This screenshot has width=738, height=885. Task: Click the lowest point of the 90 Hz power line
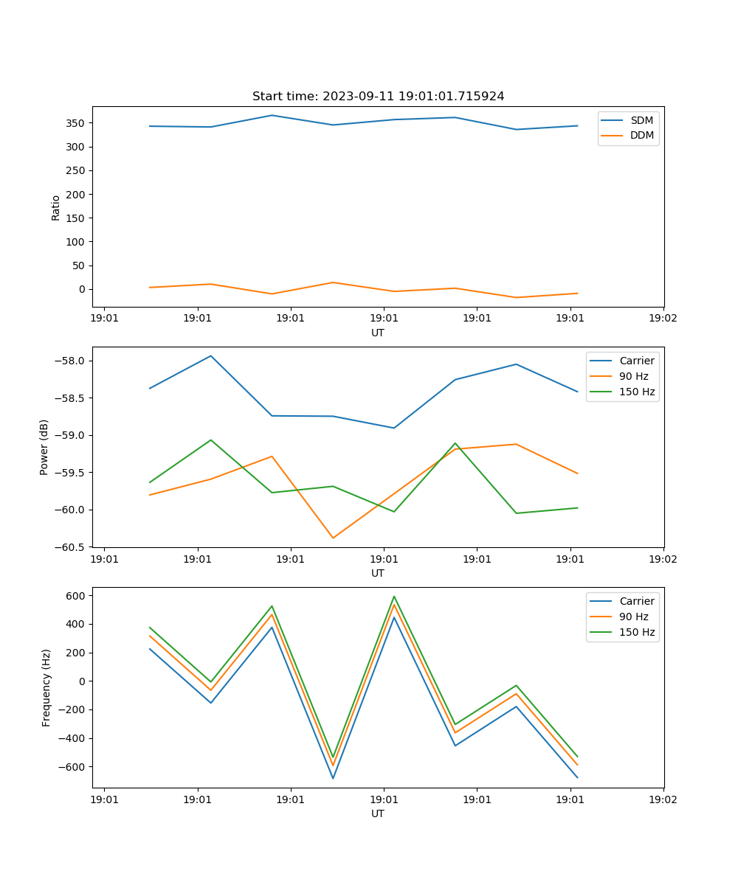(x=333, y=538)
